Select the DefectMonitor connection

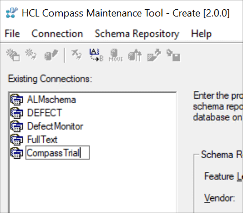55,126
